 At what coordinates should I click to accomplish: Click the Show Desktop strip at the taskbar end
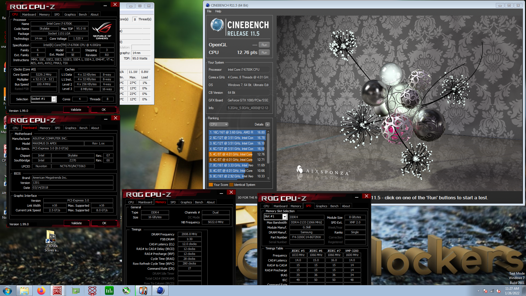point(524,291)
